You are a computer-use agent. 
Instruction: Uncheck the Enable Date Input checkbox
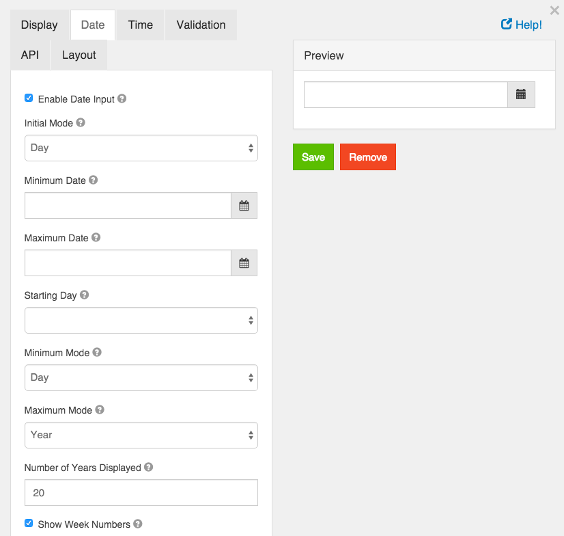pyautogui.click(x=29, y=98)
